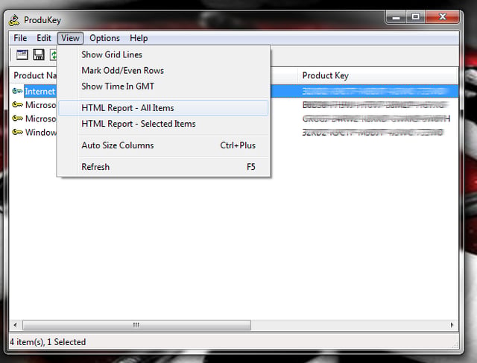Select Refresh in the View menu
This screenshot has width=477, height=363.
(x=164, y=167)
